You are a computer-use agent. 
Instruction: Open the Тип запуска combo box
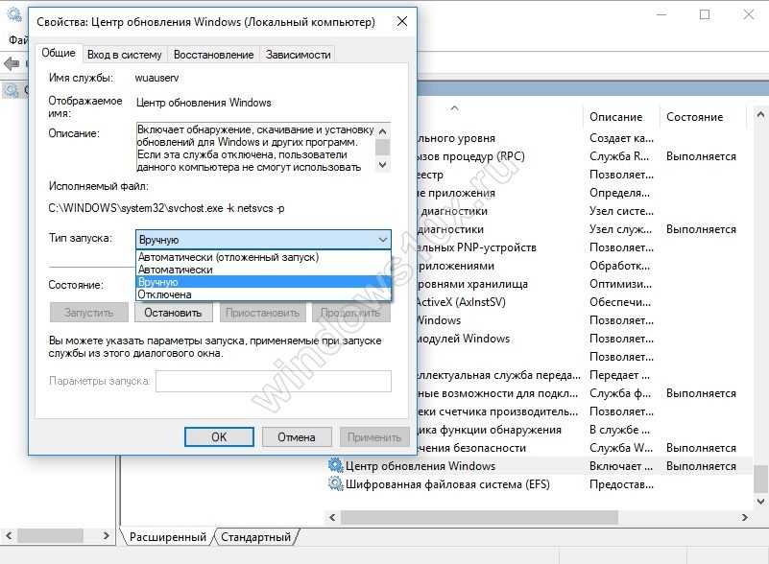(x=263, y=240)
